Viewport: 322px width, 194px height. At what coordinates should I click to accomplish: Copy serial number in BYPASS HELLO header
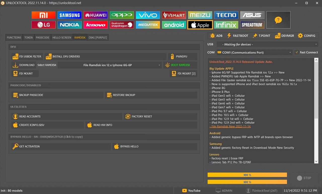tap(47, 137)
